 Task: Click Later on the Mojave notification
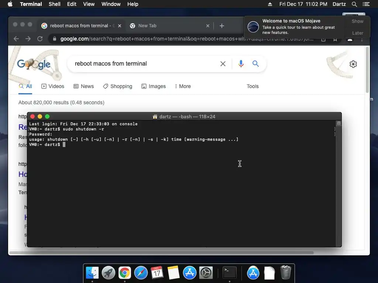[x=357, y=33]
